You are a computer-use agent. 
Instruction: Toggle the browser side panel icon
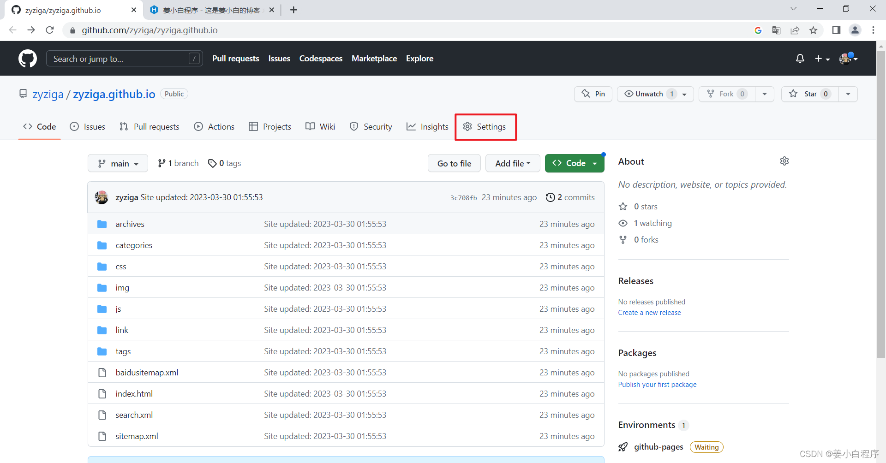click(836, 30)
